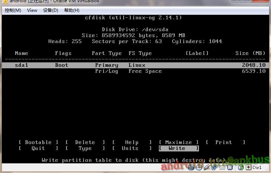Click the optical CD drive status icon

pos(199,167)
